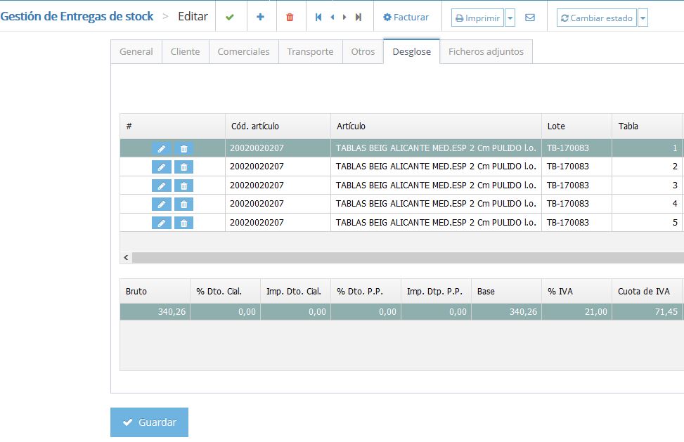
Task: Click article name TABLAS BEIG ALICANTE in Tabla 2 row
Action: pos(437,167)
